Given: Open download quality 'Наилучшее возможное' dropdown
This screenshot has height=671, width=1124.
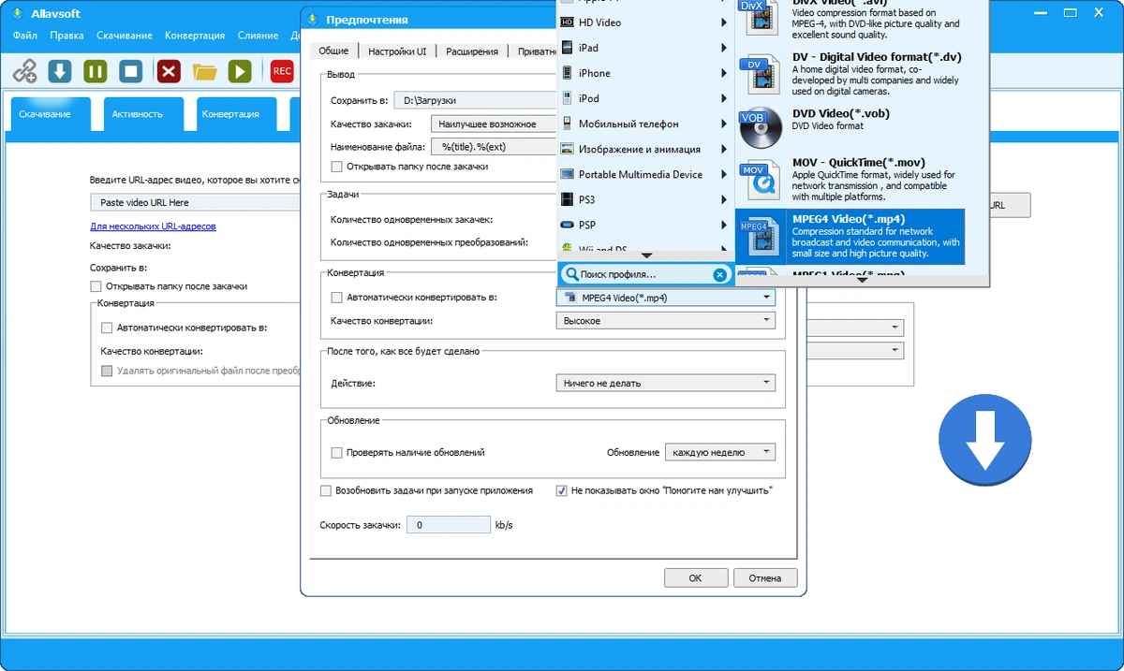Looking at the screenshot, I should pos(495,124).
